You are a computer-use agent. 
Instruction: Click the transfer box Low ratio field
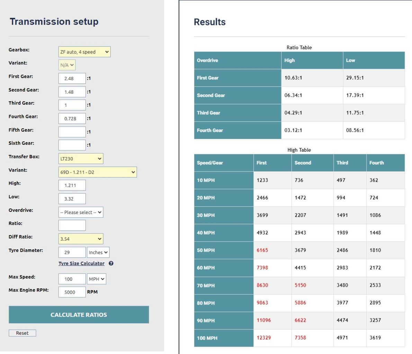click(x=72, y=199)
